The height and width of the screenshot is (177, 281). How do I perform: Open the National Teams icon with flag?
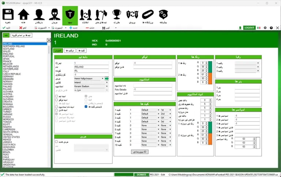[x=101, y=15]
